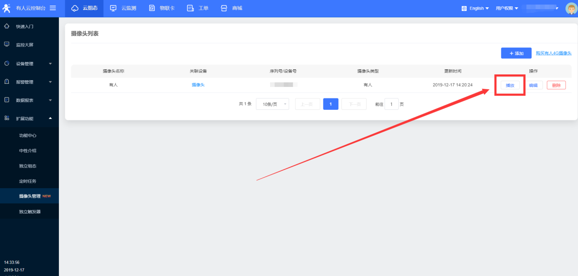578x276 pixels.
Task: Click the 添加 button
Action: (x=516, y=53)
